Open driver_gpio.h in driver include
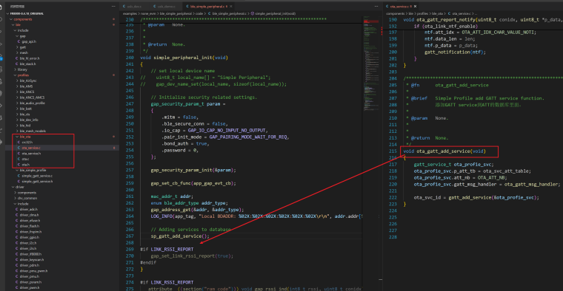Screen dimensions: 563x291 pos(30,237)
